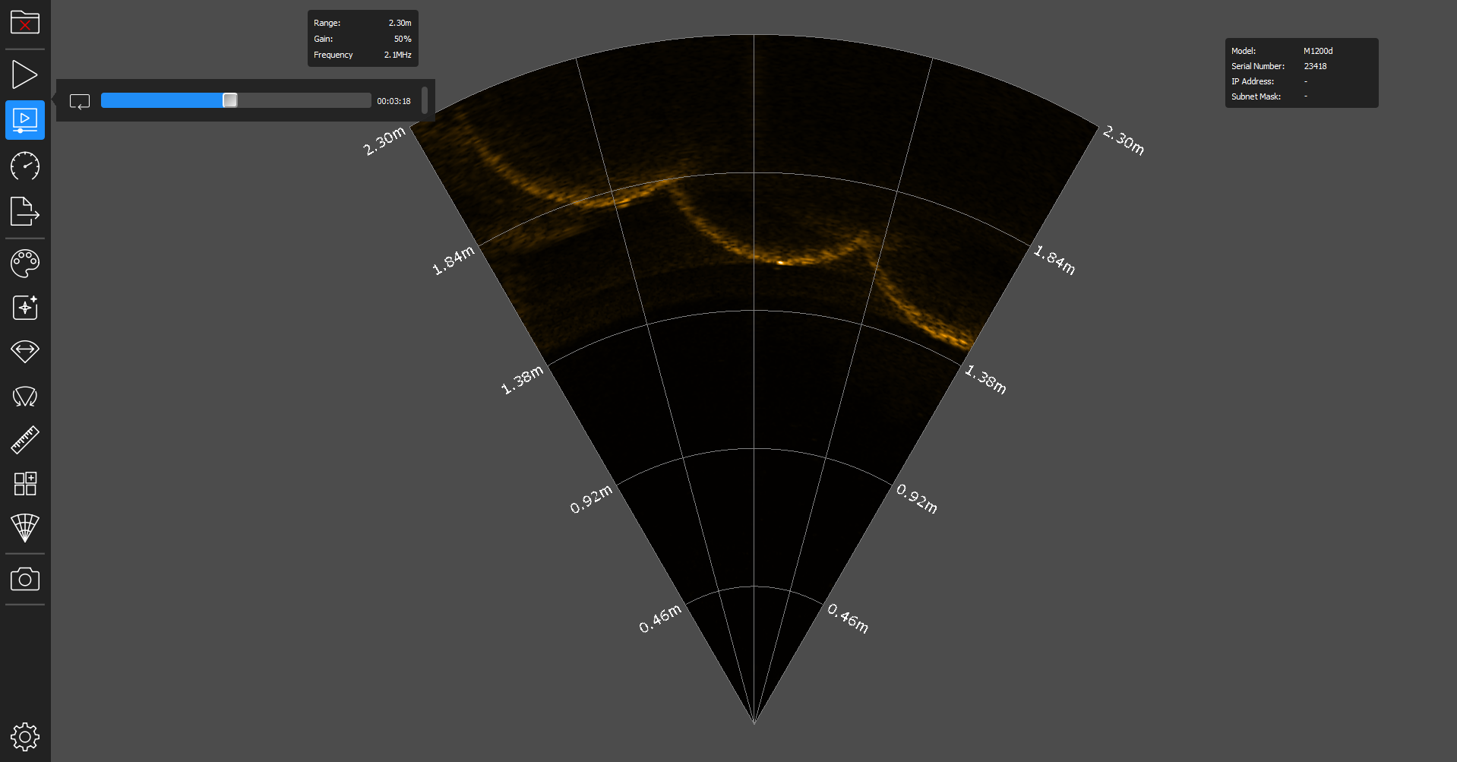The height and width of the screenshot is (762, 1457).
Task: Activate the ruler measurement tool
Action: point(25,440)
